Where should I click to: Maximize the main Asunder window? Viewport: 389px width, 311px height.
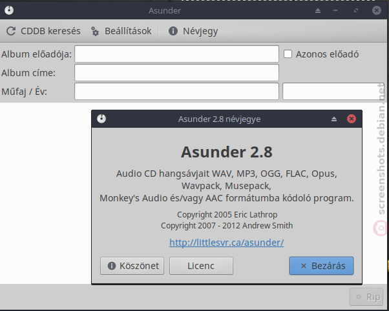click(x=356, y=10)
